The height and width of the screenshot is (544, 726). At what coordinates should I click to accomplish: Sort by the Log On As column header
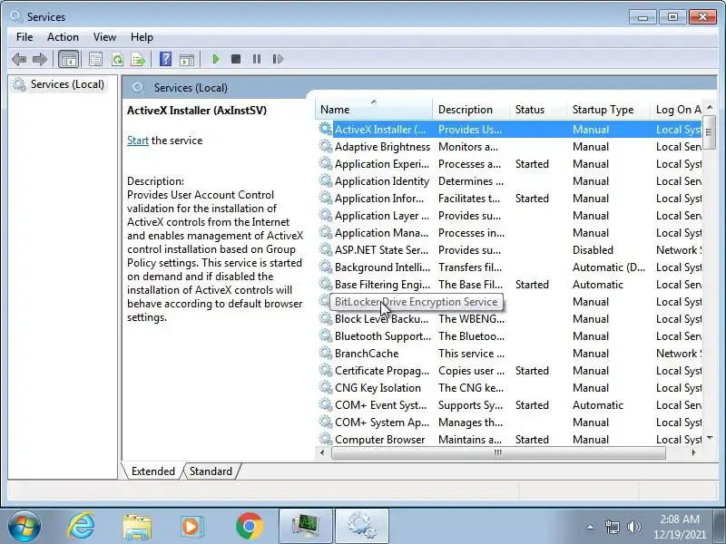[676, 110]
